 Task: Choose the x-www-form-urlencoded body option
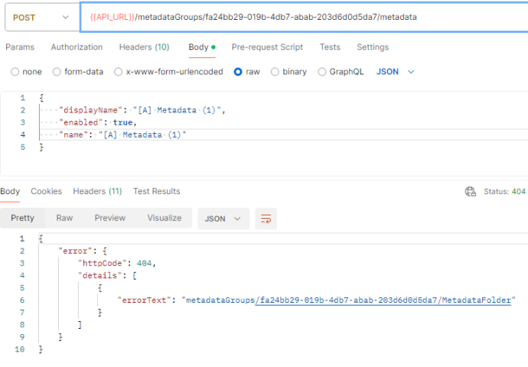tap(119, 72)
